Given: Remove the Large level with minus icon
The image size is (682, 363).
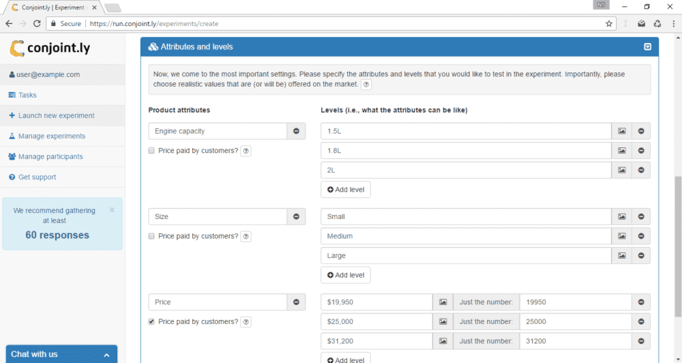Looking at the screenshot, I should [x=640, y=256].
